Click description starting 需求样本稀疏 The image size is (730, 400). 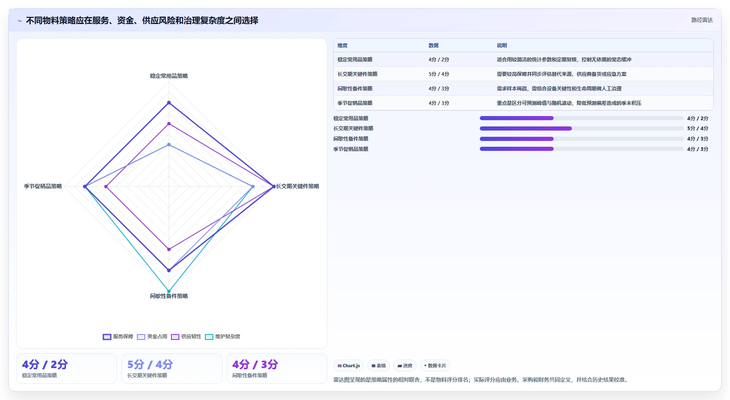click(559, 89)
